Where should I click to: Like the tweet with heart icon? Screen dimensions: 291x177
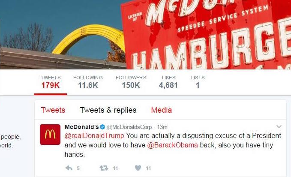click(138, 168)
